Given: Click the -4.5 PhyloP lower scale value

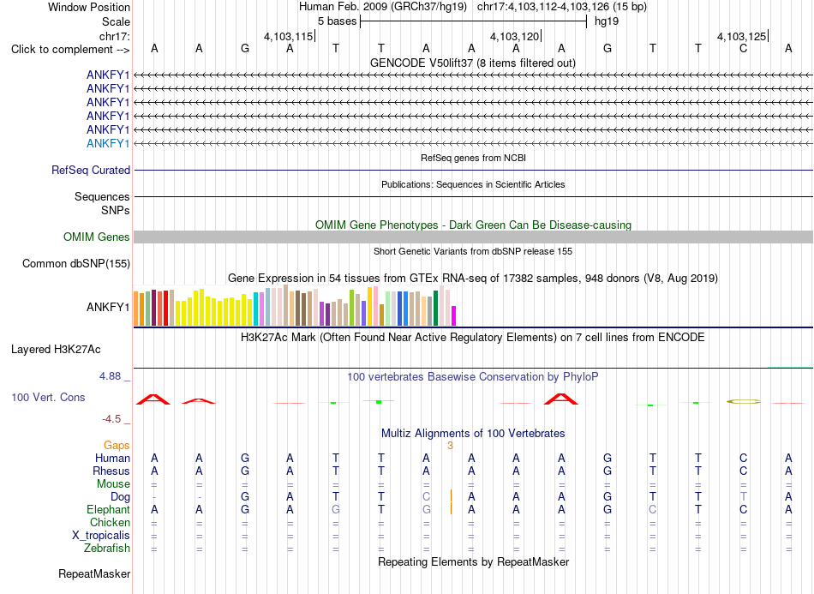Looking at the screenshot, I should pyautogui.click(x=111, y=419).
